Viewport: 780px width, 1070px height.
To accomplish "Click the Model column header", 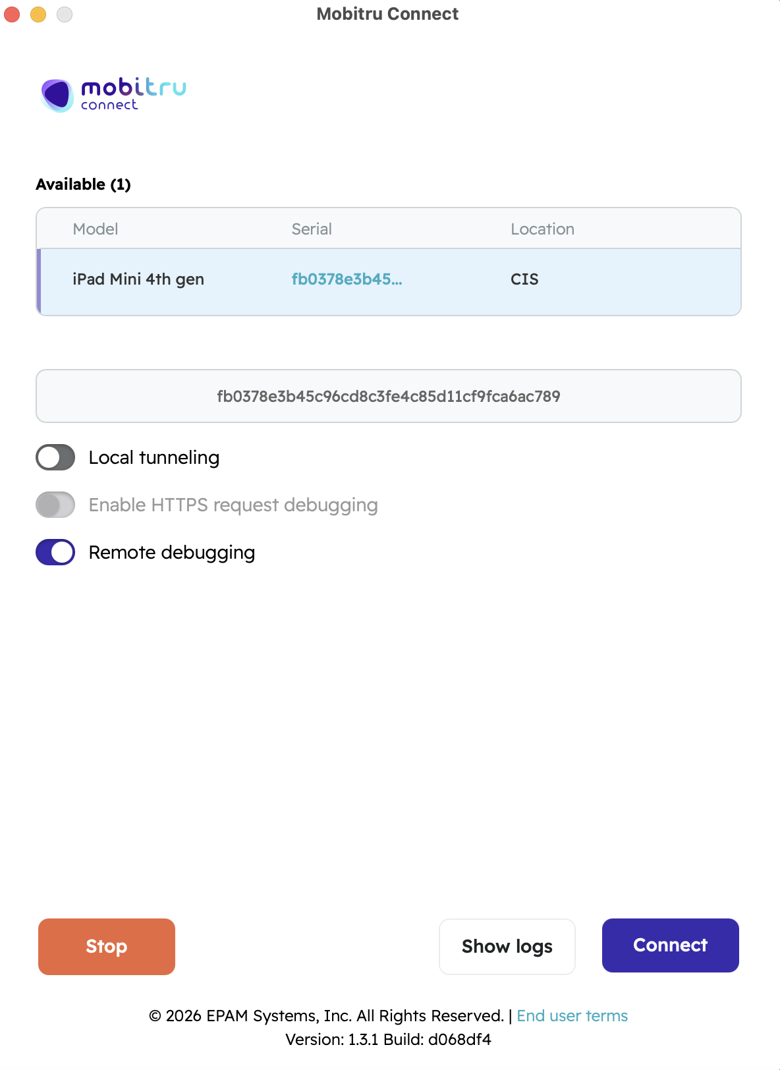I will pyautogui.click(x=96, y=229).
